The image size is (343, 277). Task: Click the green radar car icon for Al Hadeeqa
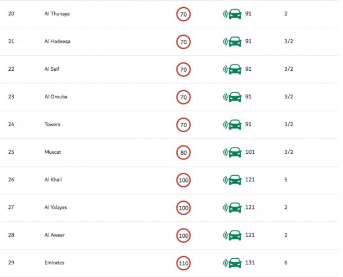[x=232, y=41]
